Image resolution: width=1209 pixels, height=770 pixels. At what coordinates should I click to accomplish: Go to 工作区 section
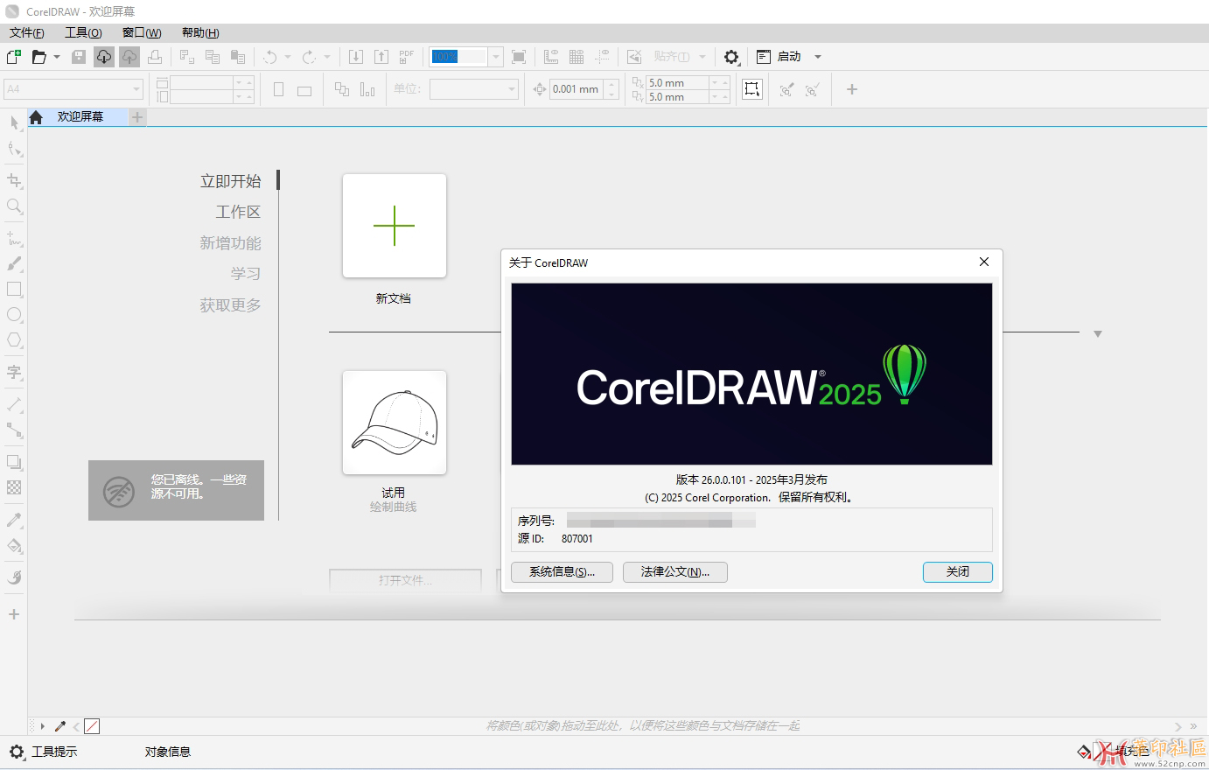click(x=238, y=212)
